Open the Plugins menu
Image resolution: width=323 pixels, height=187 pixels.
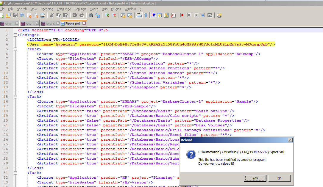coord(116,9)
